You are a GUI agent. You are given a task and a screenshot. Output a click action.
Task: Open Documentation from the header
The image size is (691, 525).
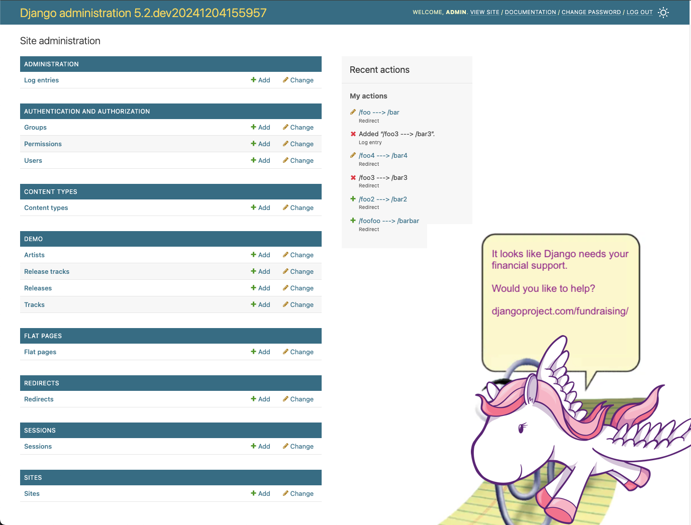pos(530,12)
